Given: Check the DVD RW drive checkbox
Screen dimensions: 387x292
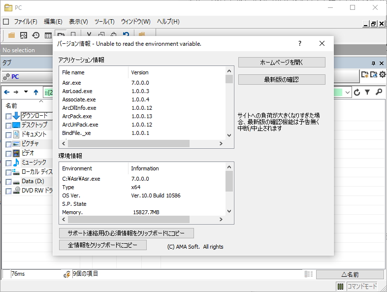Looking at the screenshot, I should (x=8, y=191).
